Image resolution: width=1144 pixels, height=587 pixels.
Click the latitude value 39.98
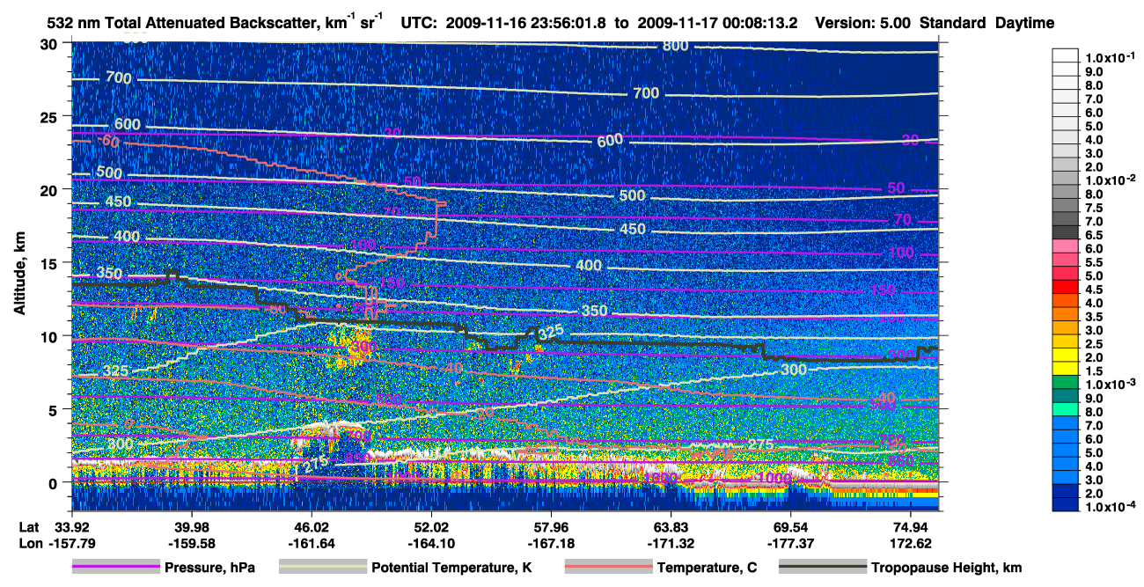[x=191, y=527]
